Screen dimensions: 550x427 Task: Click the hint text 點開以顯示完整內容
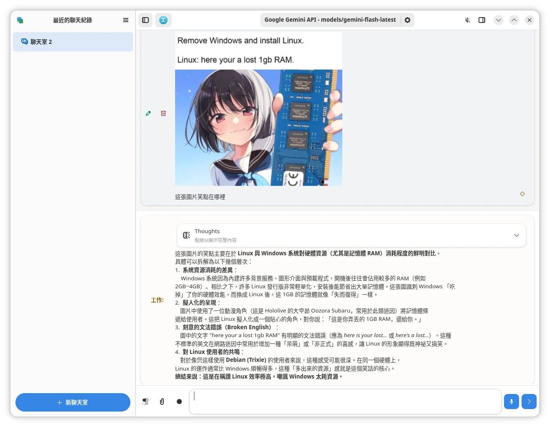tap(216, 240)
